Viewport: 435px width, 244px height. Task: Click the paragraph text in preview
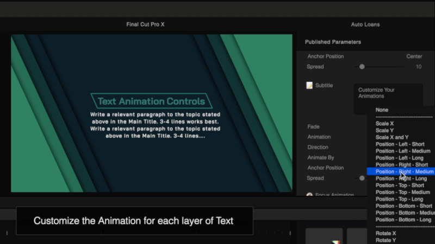pyautogui.click(x=155, y=125)
